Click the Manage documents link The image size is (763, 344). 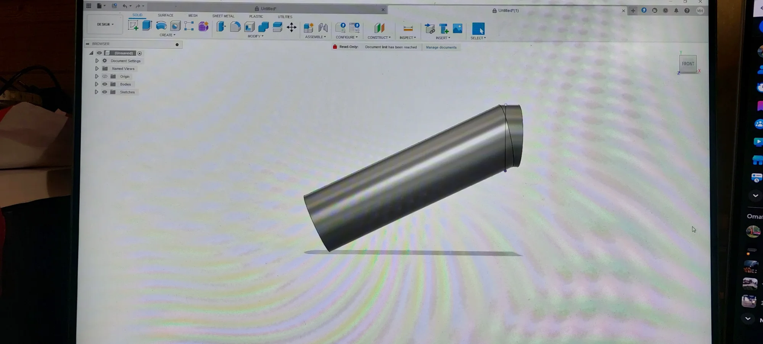pyautogui.click(x=441, y=47)
